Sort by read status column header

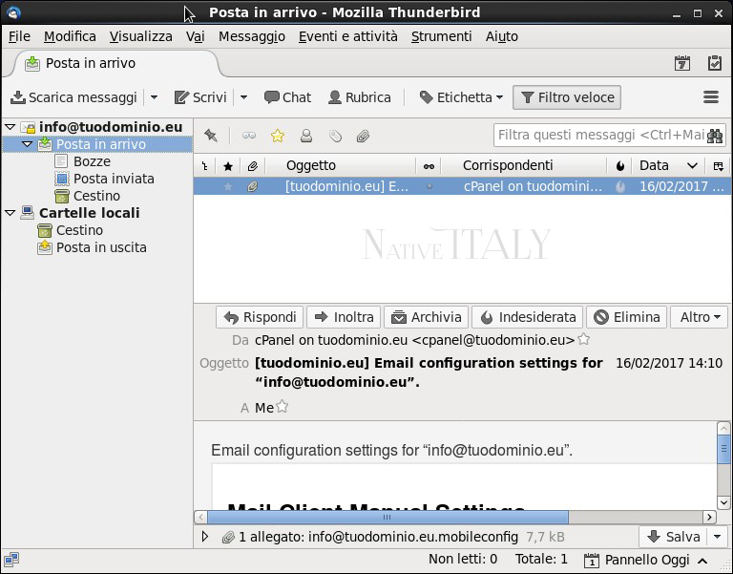pyautogui.click(x=429, y=166)
